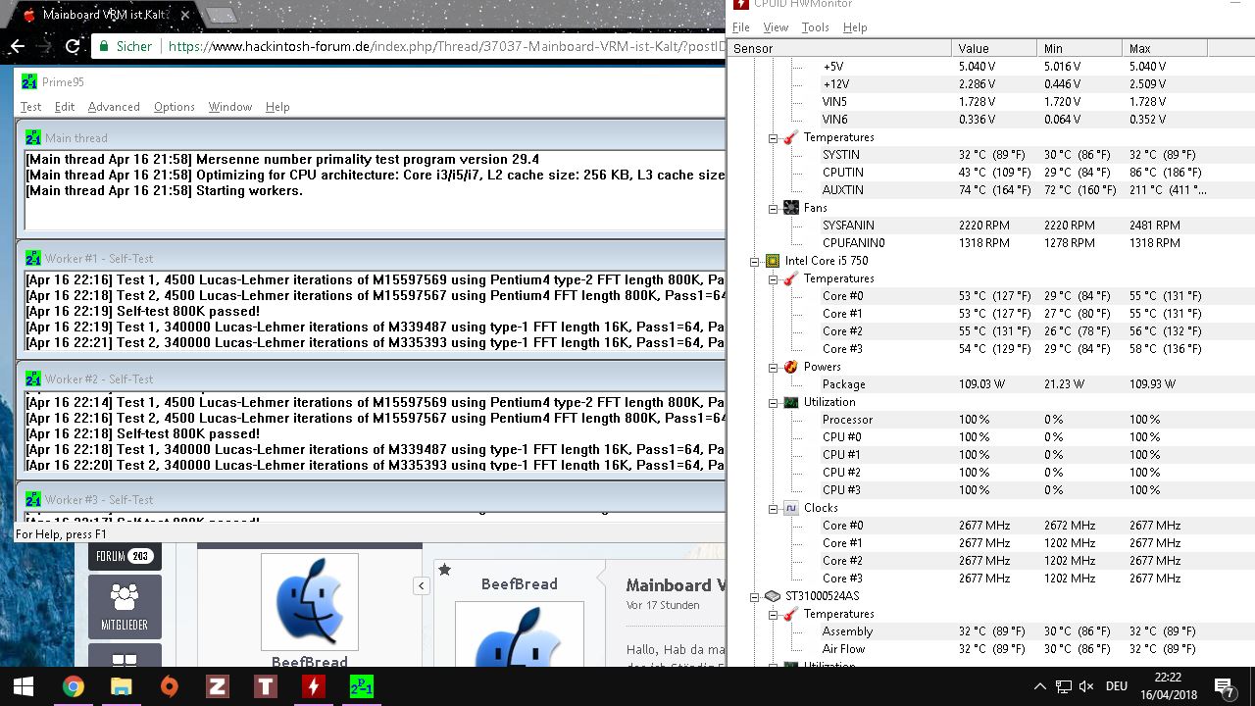Focus the Chrome address bar URL

coord(446,46)
